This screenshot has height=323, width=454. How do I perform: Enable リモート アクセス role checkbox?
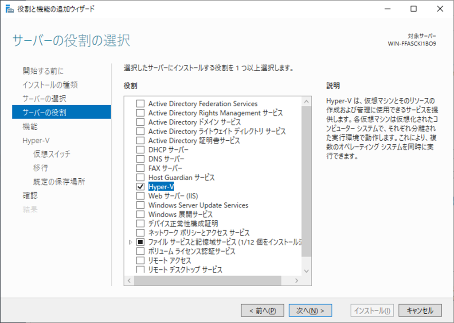coord(141,261)
